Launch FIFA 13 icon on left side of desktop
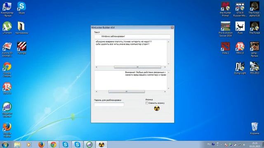Screen dimensions: 264x148 click(7, 88)
